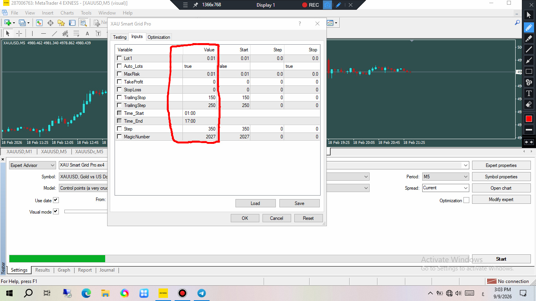Select the Crosshair tool
The image size is (536, 301).
[18, 33]
